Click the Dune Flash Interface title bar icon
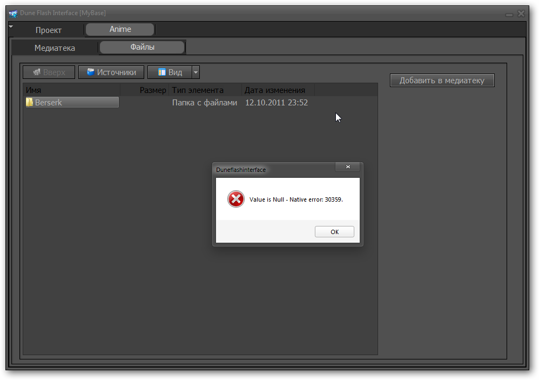 click(x=14, y=14)
